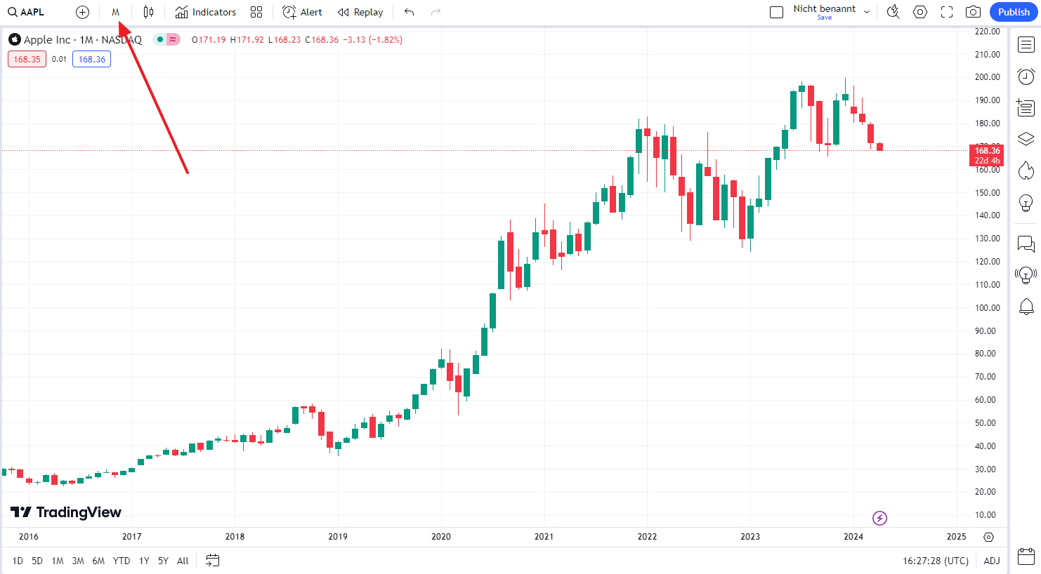Select the All time range
1041x574 pixels.
click(183, 561)
